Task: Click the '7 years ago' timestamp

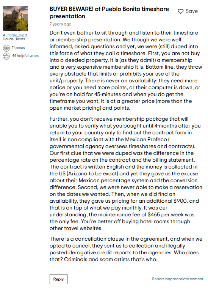Action: click(60, 24)
